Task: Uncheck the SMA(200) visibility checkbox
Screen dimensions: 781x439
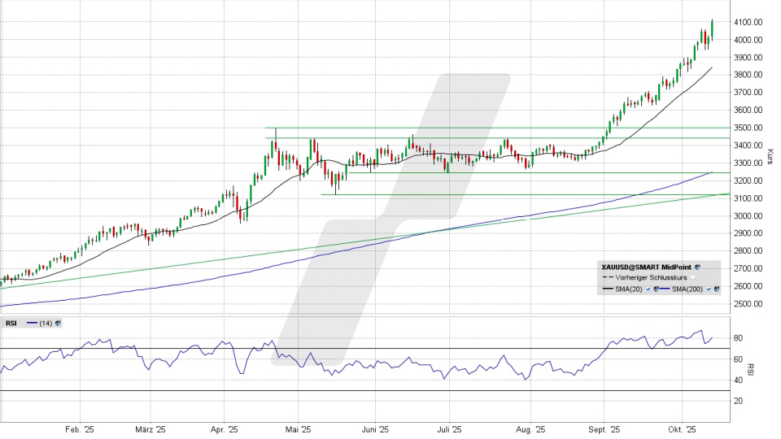Action: pyautogui.click(x=708, y=289)
